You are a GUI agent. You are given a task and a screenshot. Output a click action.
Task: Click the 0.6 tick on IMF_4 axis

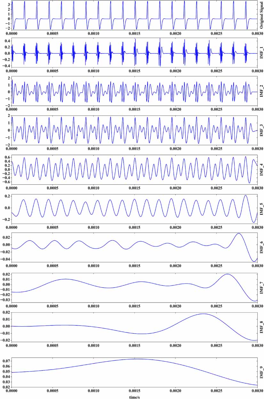tap(7, 157)
